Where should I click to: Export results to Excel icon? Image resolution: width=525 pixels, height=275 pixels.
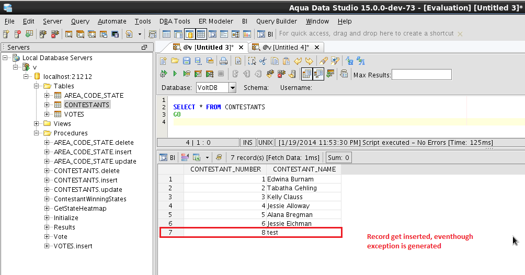pos(197,157)
